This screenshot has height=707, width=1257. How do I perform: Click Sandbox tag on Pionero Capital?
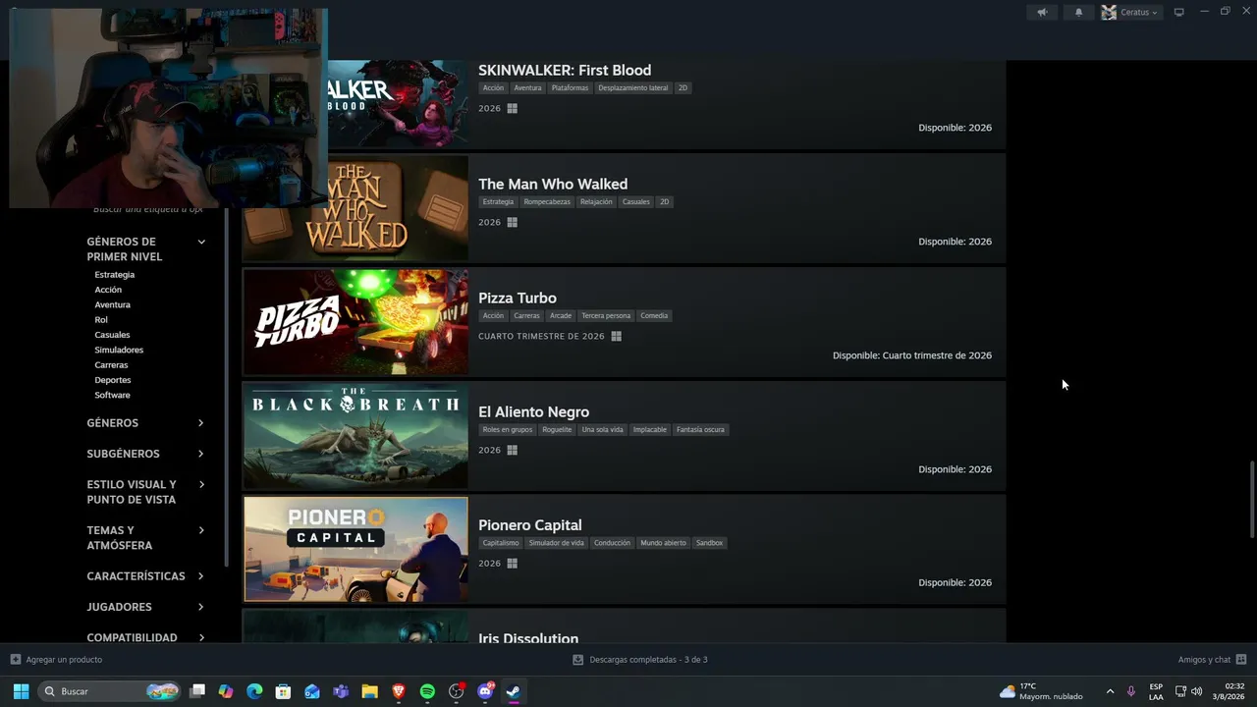pyautogui.click(x=709, y=543)
